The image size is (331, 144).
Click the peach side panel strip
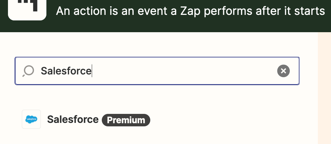pos(324,88)
